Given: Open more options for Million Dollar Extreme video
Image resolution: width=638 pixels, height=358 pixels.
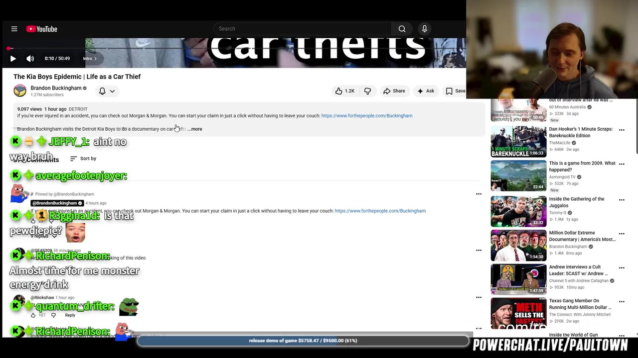Looking at the screenshot, I should pyautogui.click(x=622, y=234).
